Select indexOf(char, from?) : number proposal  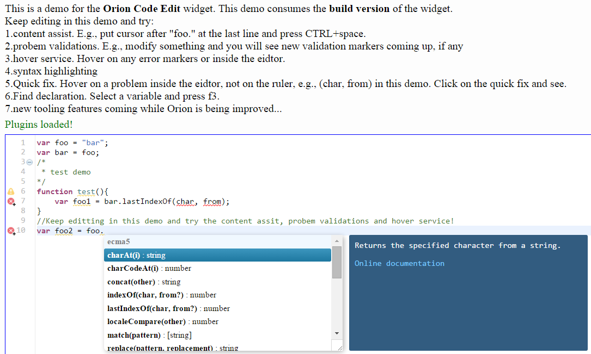(217, 295)
